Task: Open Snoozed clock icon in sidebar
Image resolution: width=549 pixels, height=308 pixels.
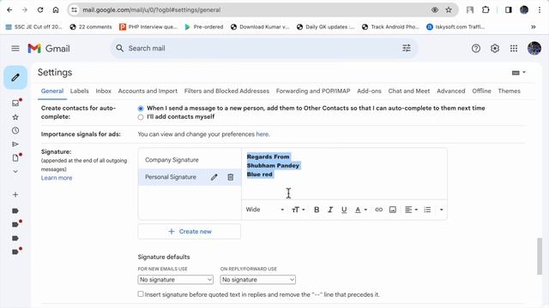Action: point(15,131)
